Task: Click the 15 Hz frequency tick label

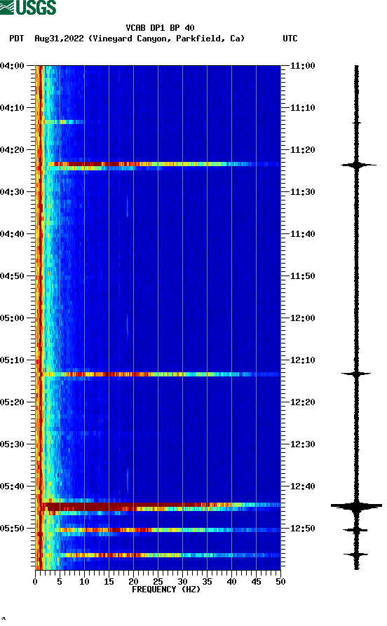Action: click(x=109, y=582)
